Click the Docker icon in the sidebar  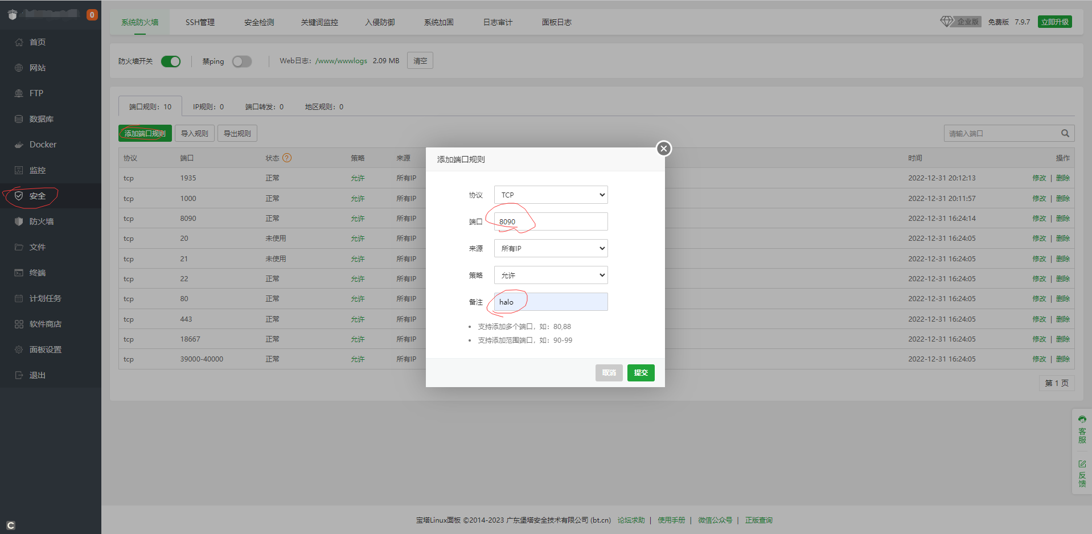click(x=19, y=145)
